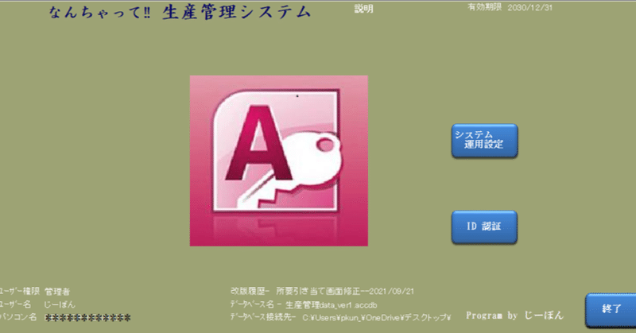This screenshot has width=636, height=333.
Task: Click the ID 認証 button
Action: click(484, 227)
